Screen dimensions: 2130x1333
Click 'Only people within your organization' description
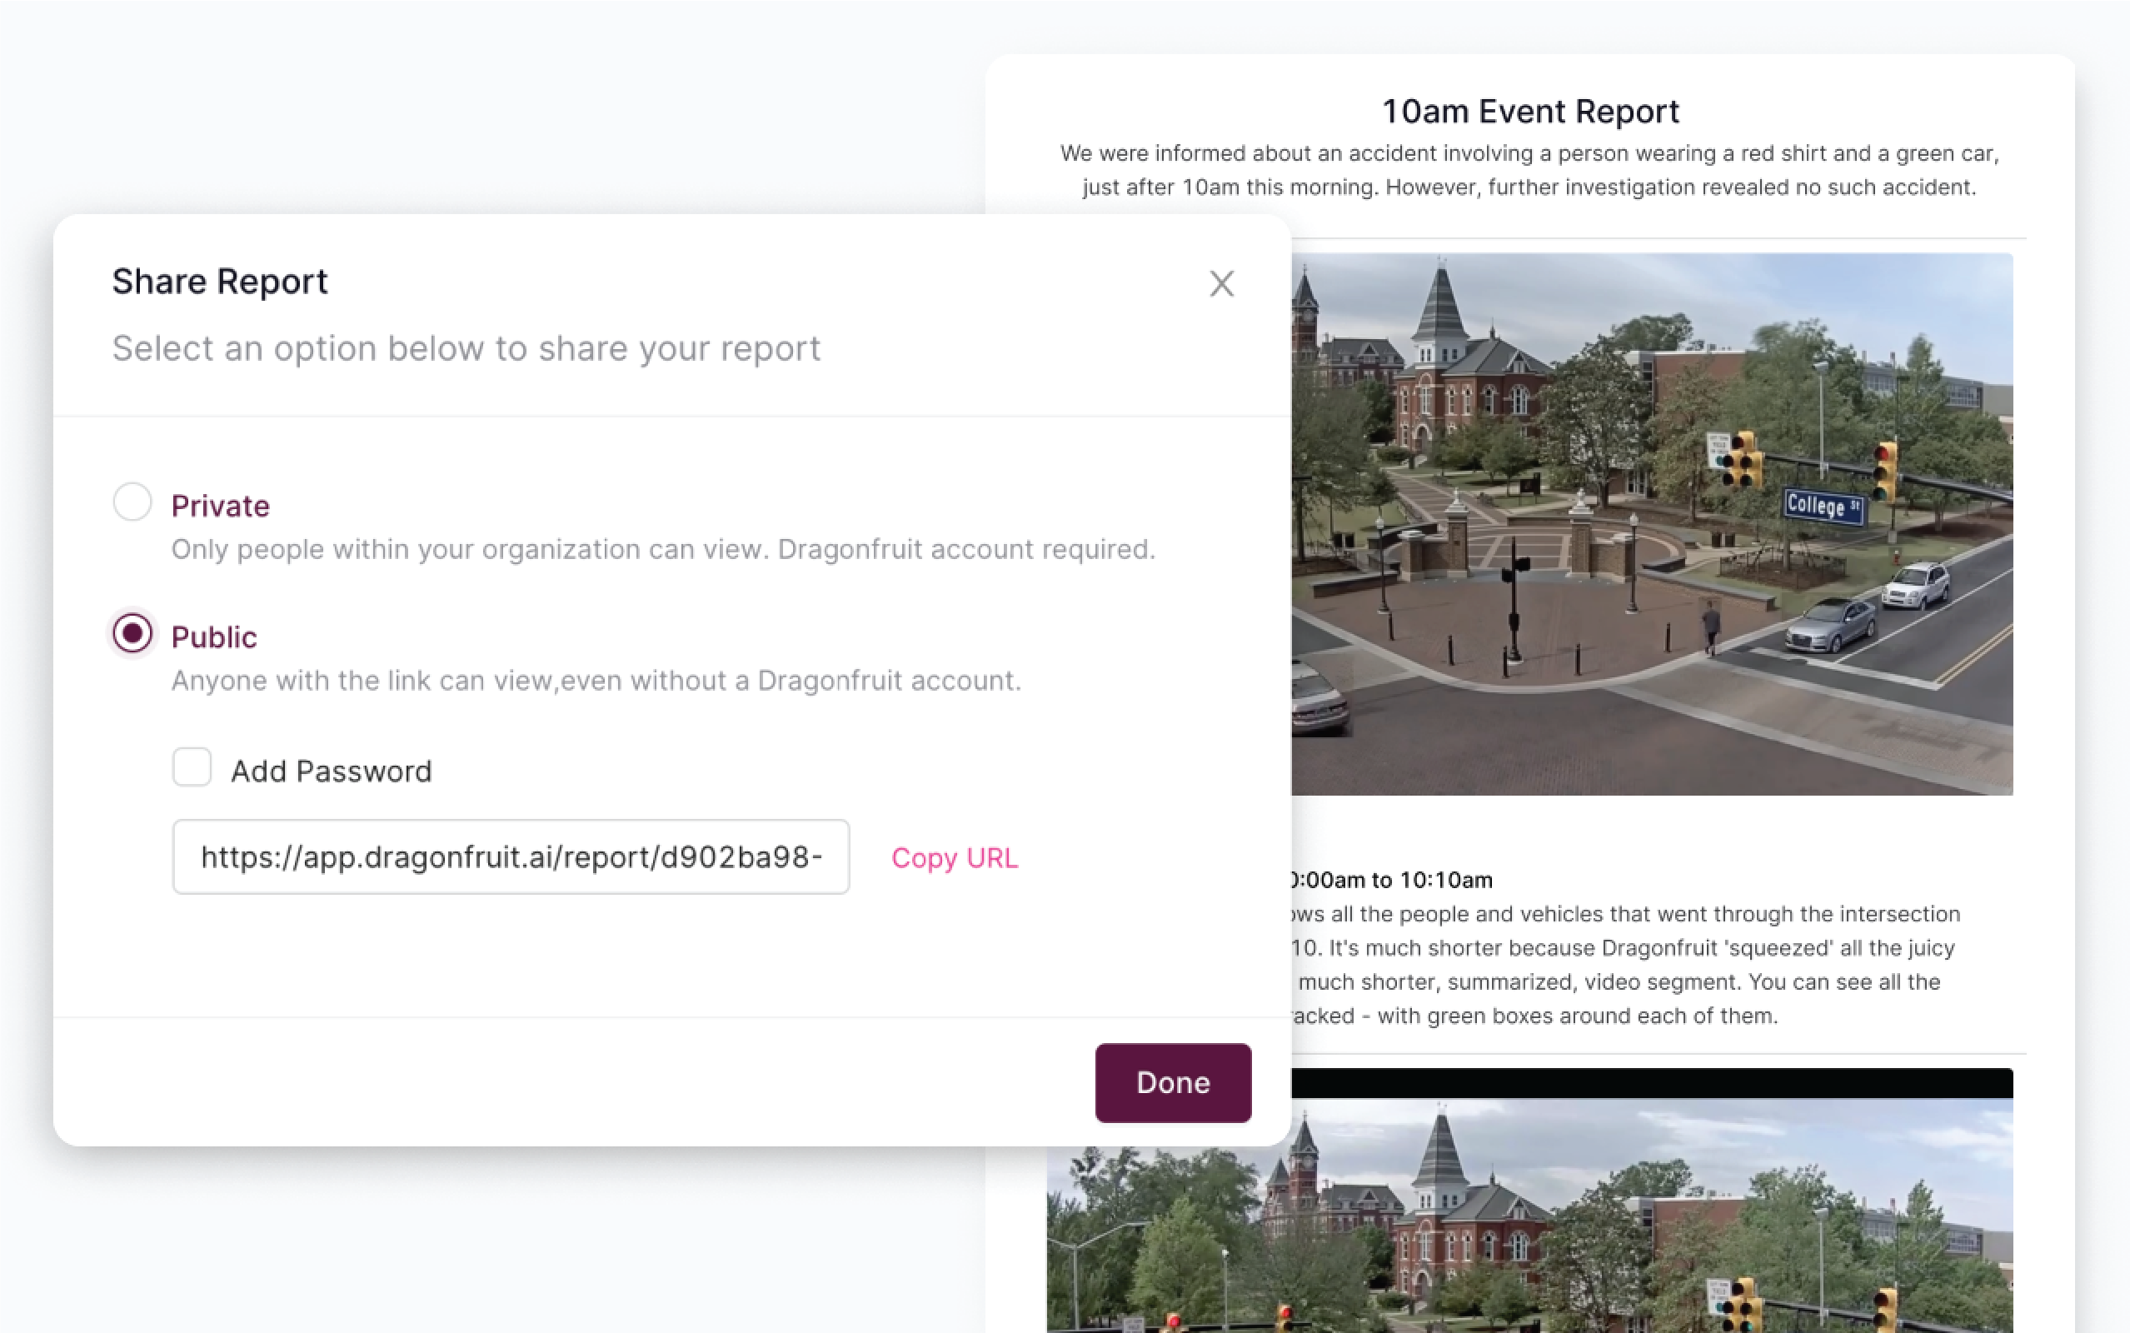tap(663, 549)
